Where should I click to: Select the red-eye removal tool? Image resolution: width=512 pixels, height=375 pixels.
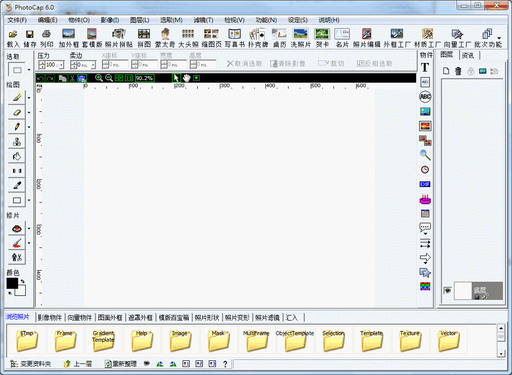pos(17,228)
